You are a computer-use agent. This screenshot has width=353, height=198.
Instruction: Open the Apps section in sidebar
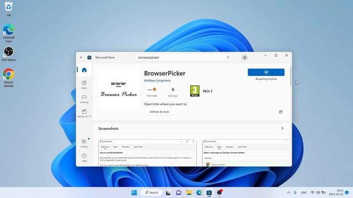click(x=84, y=85)
